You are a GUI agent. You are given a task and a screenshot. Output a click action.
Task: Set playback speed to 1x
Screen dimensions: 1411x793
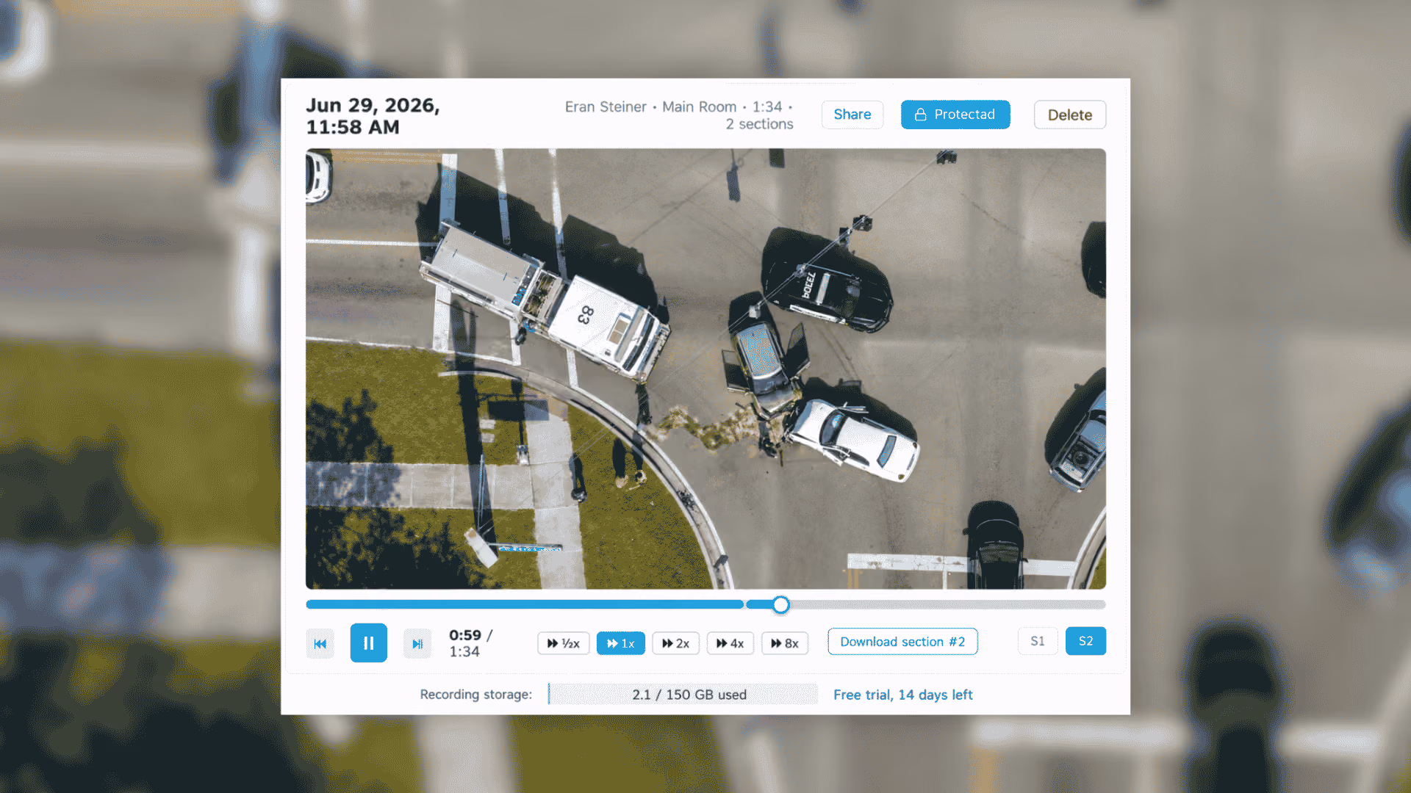[x=621, y=643]
